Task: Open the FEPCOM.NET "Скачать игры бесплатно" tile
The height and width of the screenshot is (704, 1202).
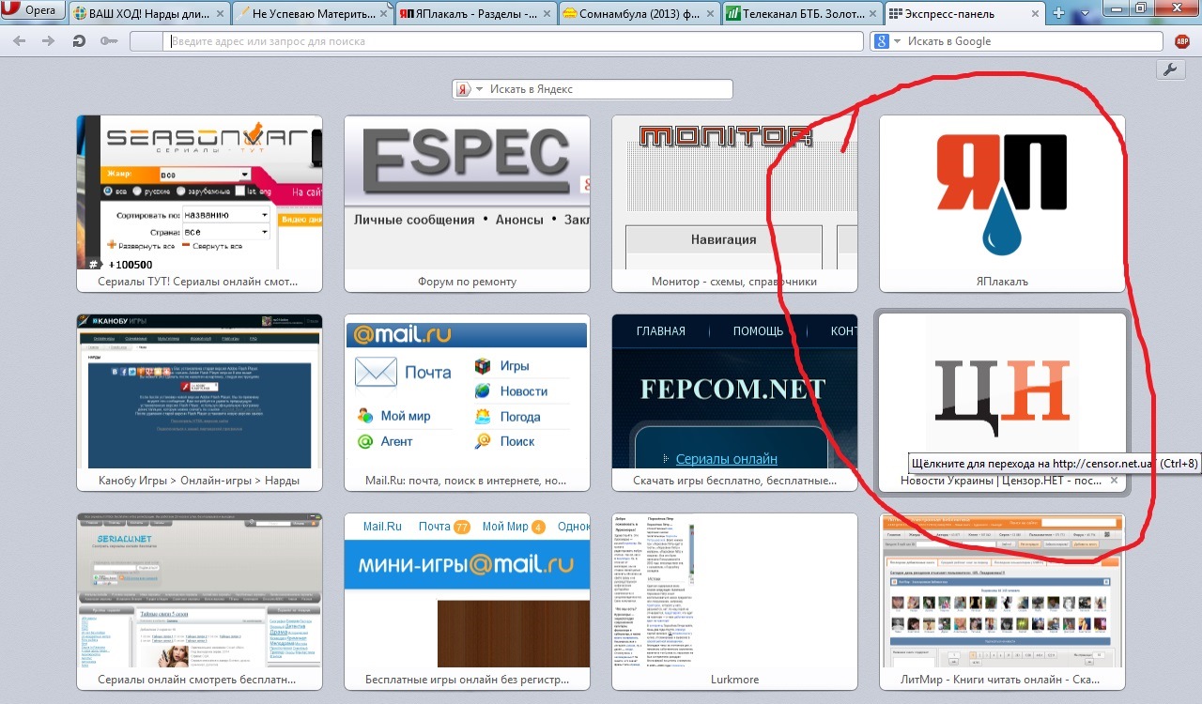Action: tap(734, 403)
